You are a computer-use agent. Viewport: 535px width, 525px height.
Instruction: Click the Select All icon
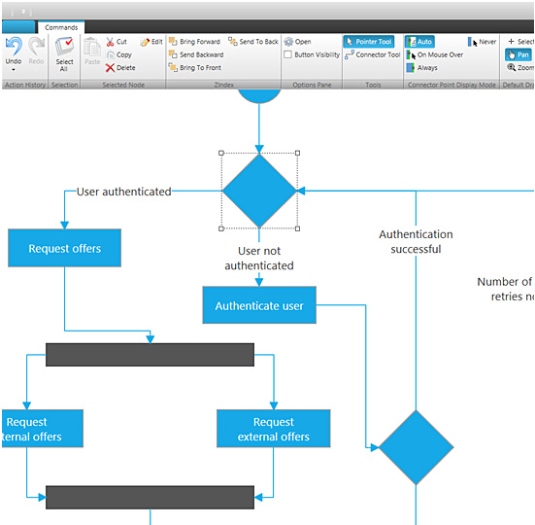(x=64, y=46)
